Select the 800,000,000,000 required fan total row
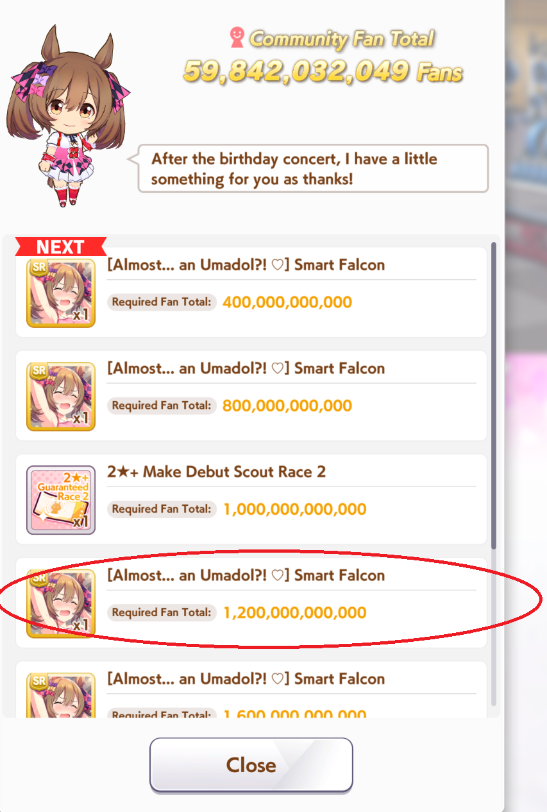Image resolution: width=547 pixels, height=812 pixels. [251, 395]
